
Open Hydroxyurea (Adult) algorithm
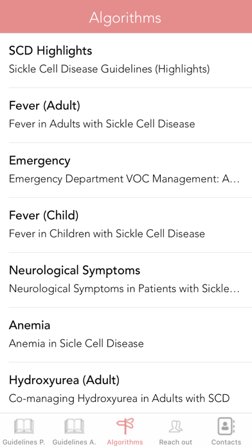click(126, 388)
